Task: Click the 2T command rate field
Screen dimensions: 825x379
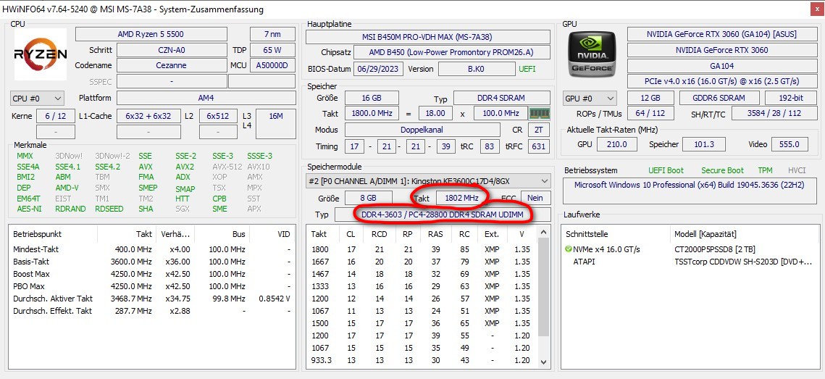Action: point(538,130)
